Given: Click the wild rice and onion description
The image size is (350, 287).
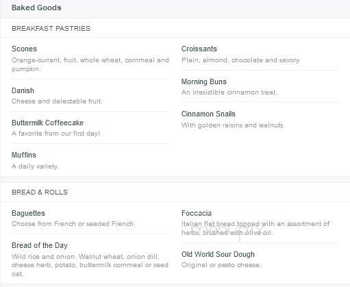Looking at the screenshot, I should [90, 265].
